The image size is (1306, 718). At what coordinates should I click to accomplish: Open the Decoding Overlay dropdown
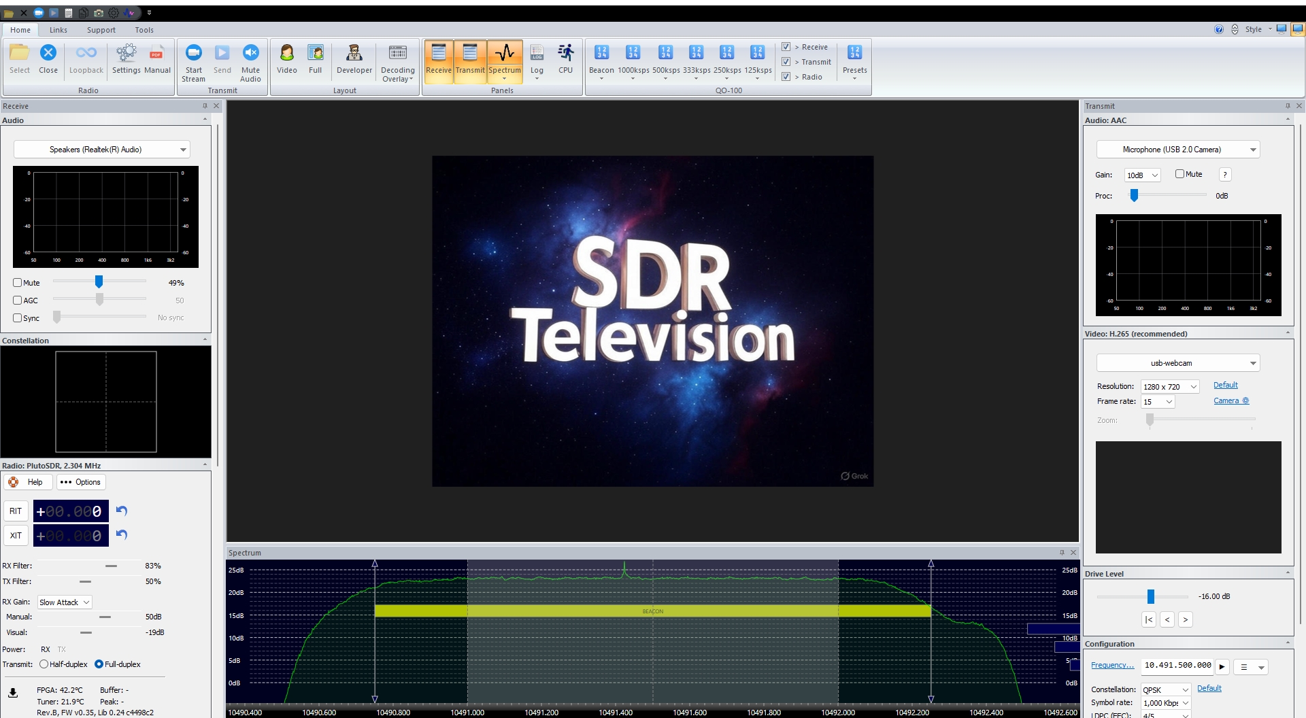click(x=398, y=63)
